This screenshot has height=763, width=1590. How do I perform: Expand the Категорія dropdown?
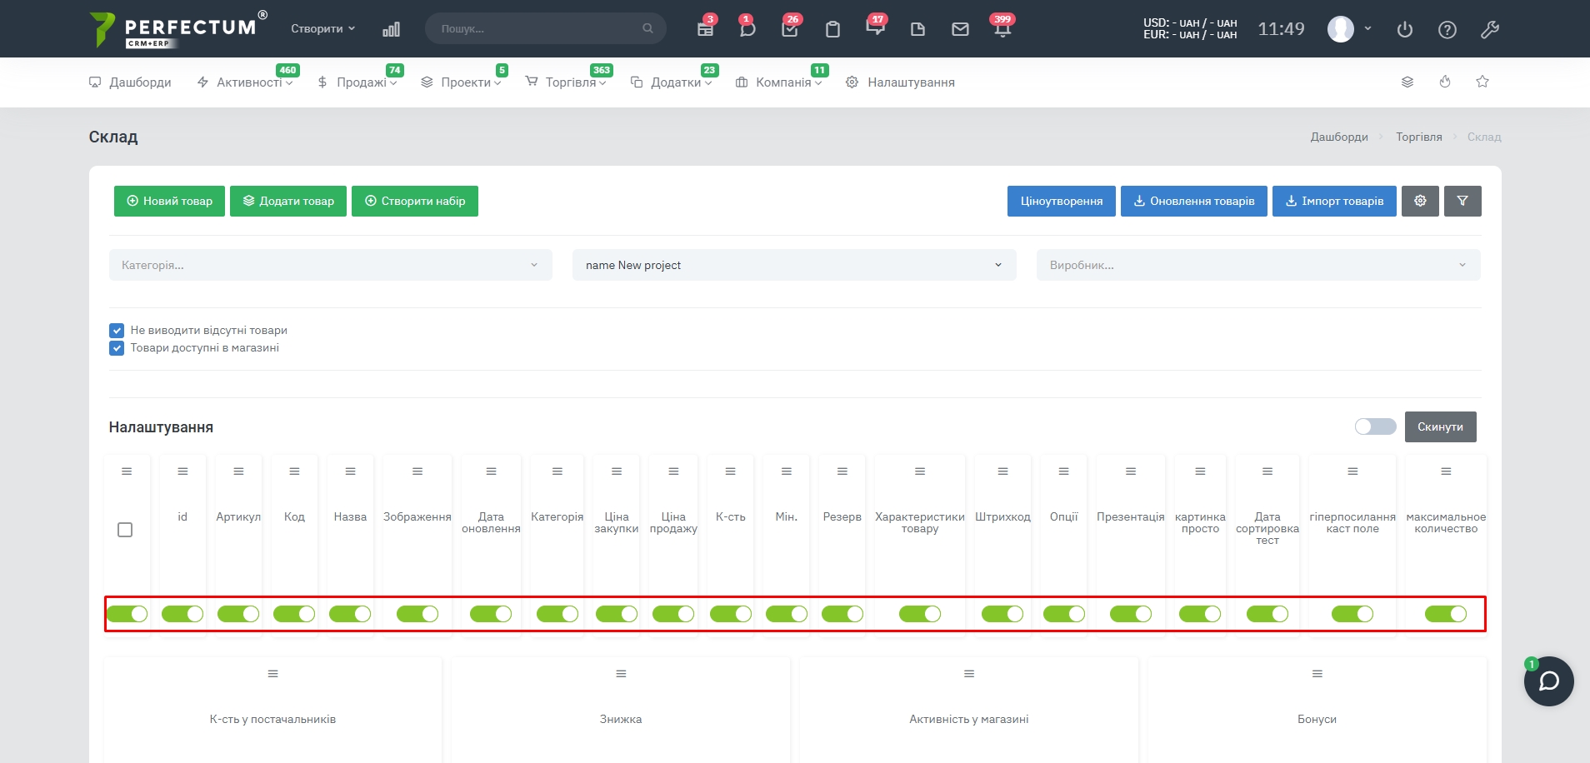(330, 265)
